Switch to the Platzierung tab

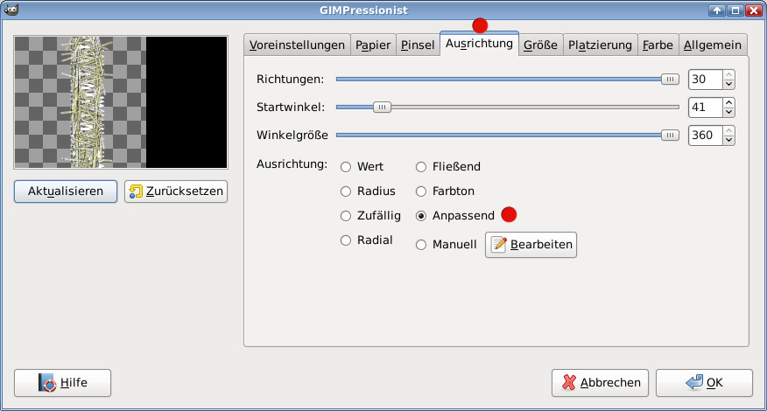tap(600, 45)
